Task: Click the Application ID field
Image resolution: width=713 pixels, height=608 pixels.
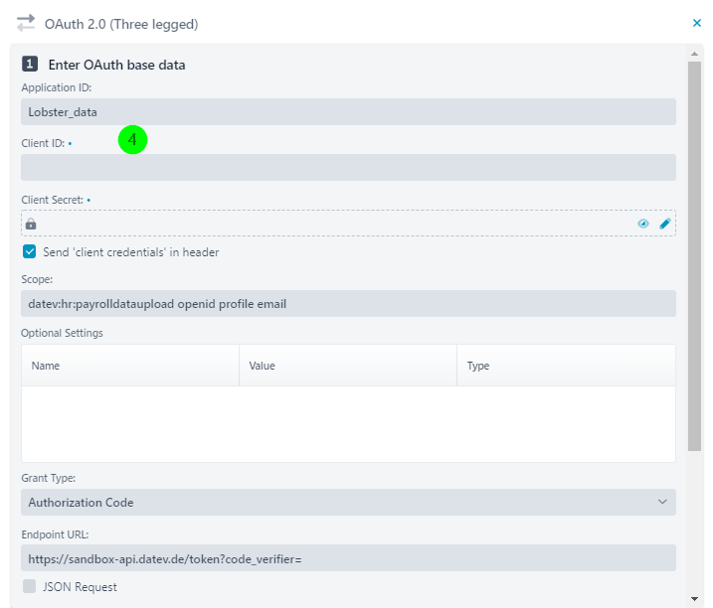Action: click(x=348, y=112)
